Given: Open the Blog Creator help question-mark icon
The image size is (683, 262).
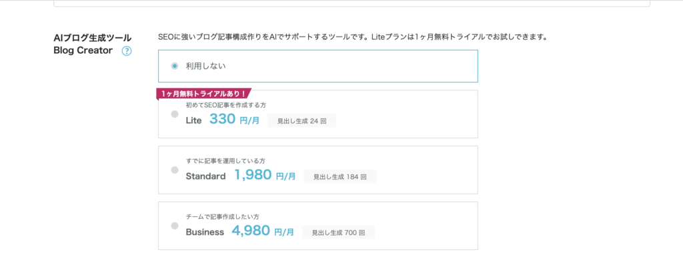Looking at the screenshot, I should 126,51.
